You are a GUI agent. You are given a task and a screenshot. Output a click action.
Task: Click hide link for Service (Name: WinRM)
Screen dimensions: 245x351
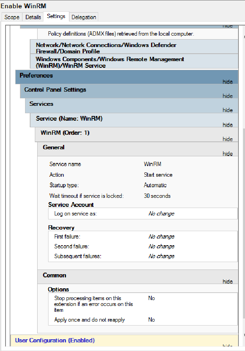click(227, 125)
